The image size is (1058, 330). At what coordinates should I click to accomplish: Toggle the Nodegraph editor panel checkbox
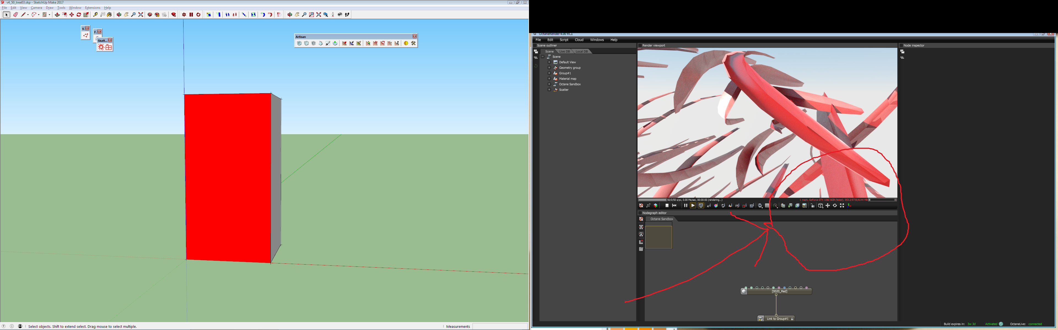coord(640,213)
